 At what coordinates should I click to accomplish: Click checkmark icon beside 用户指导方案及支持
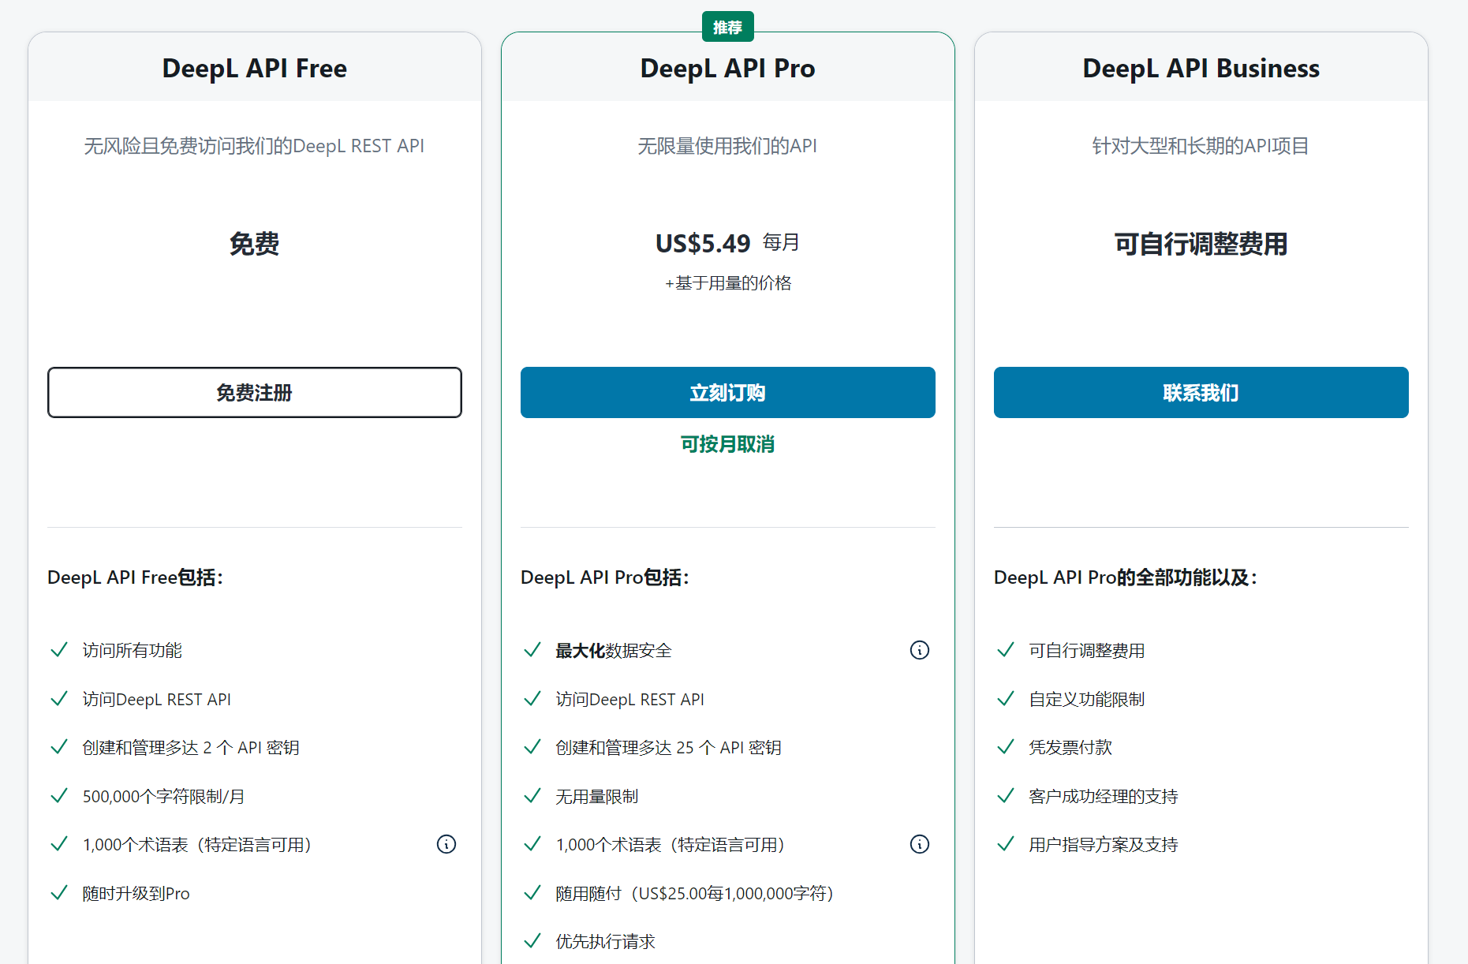(1006, 844)
